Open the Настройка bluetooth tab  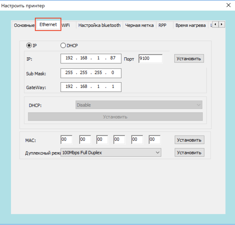coord(99,25)
